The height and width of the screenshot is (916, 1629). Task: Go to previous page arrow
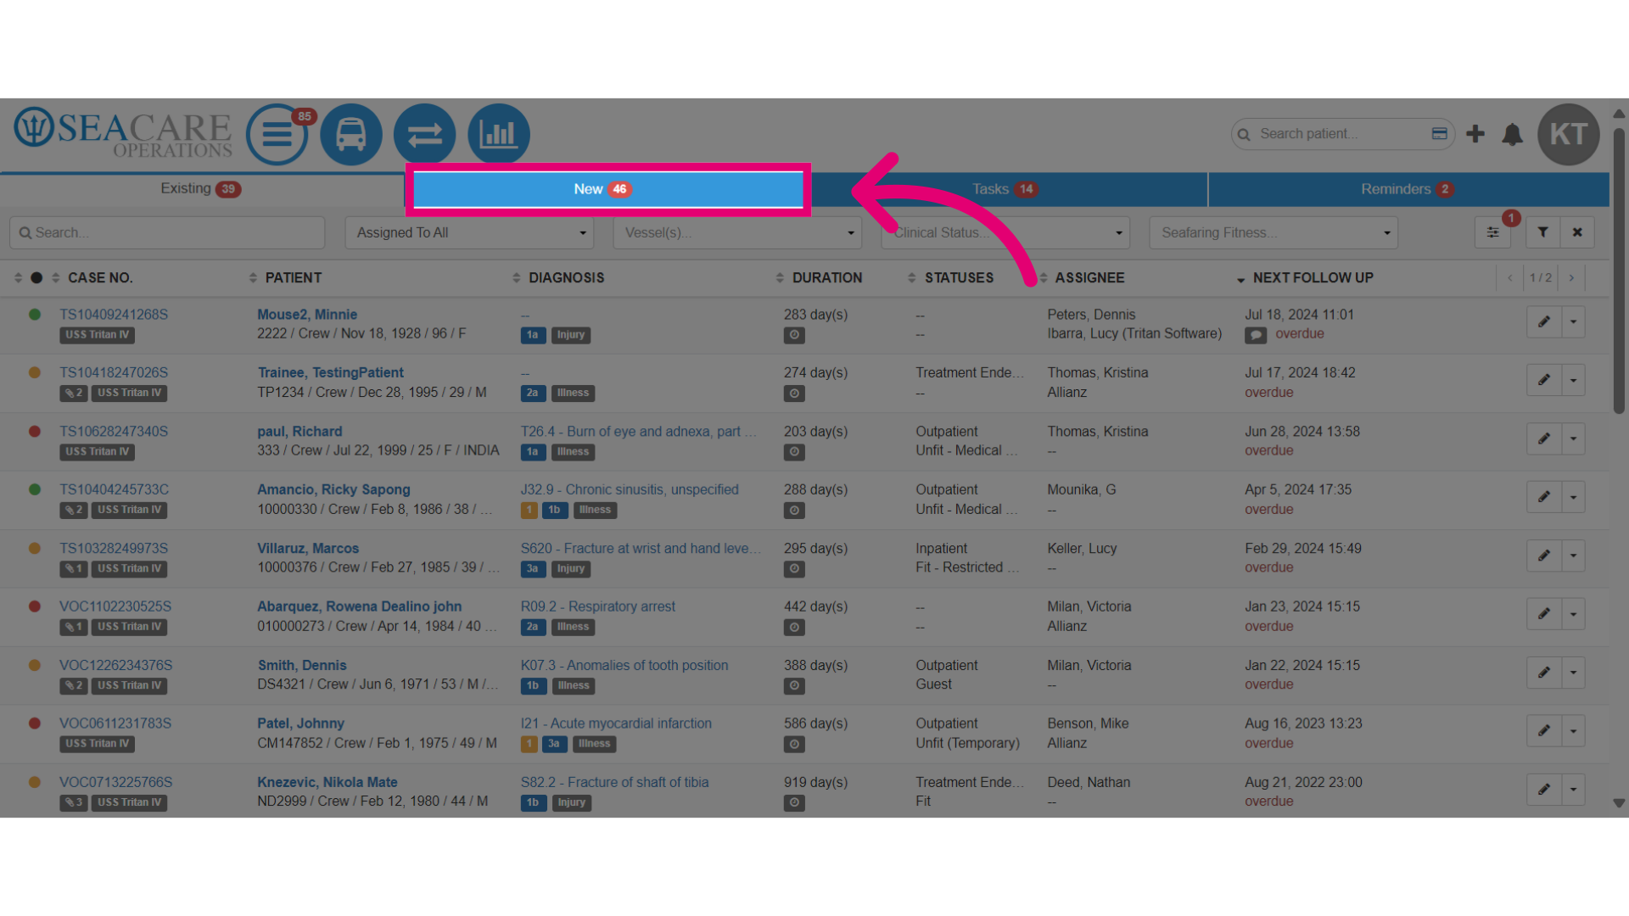pos(1510,277)
